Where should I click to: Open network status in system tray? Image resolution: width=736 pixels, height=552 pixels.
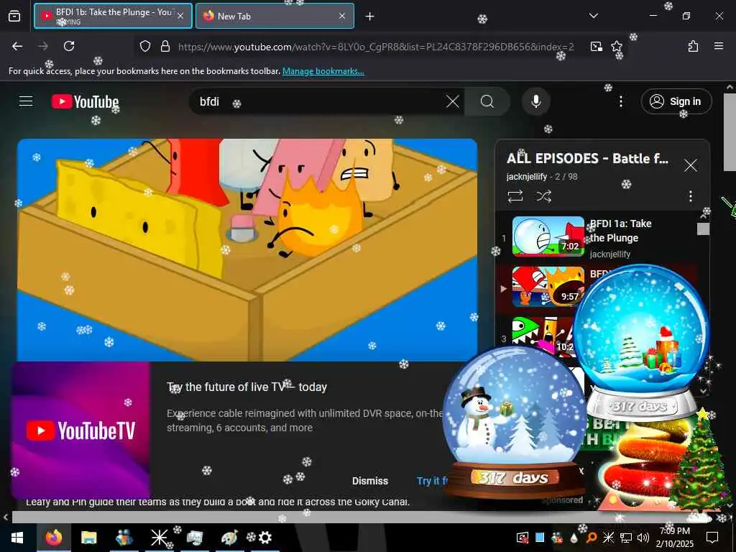click(626, 538)
